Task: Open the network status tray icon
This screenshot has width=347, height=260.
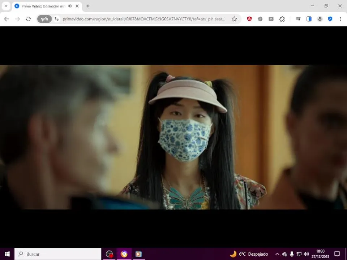Action: [299, 254]
